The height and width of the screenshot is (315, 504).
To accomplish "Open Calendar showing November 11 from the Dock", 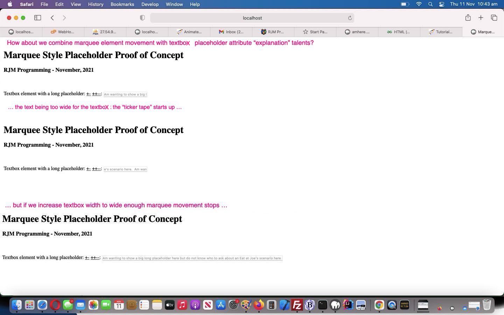I will point(119,305).
